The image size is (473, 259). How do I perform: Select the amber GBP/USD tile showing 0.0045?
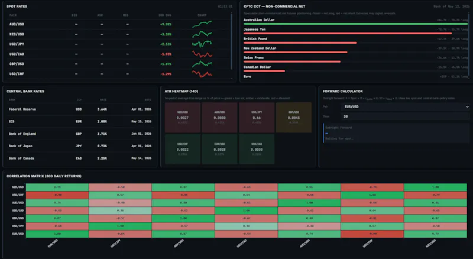294,118
